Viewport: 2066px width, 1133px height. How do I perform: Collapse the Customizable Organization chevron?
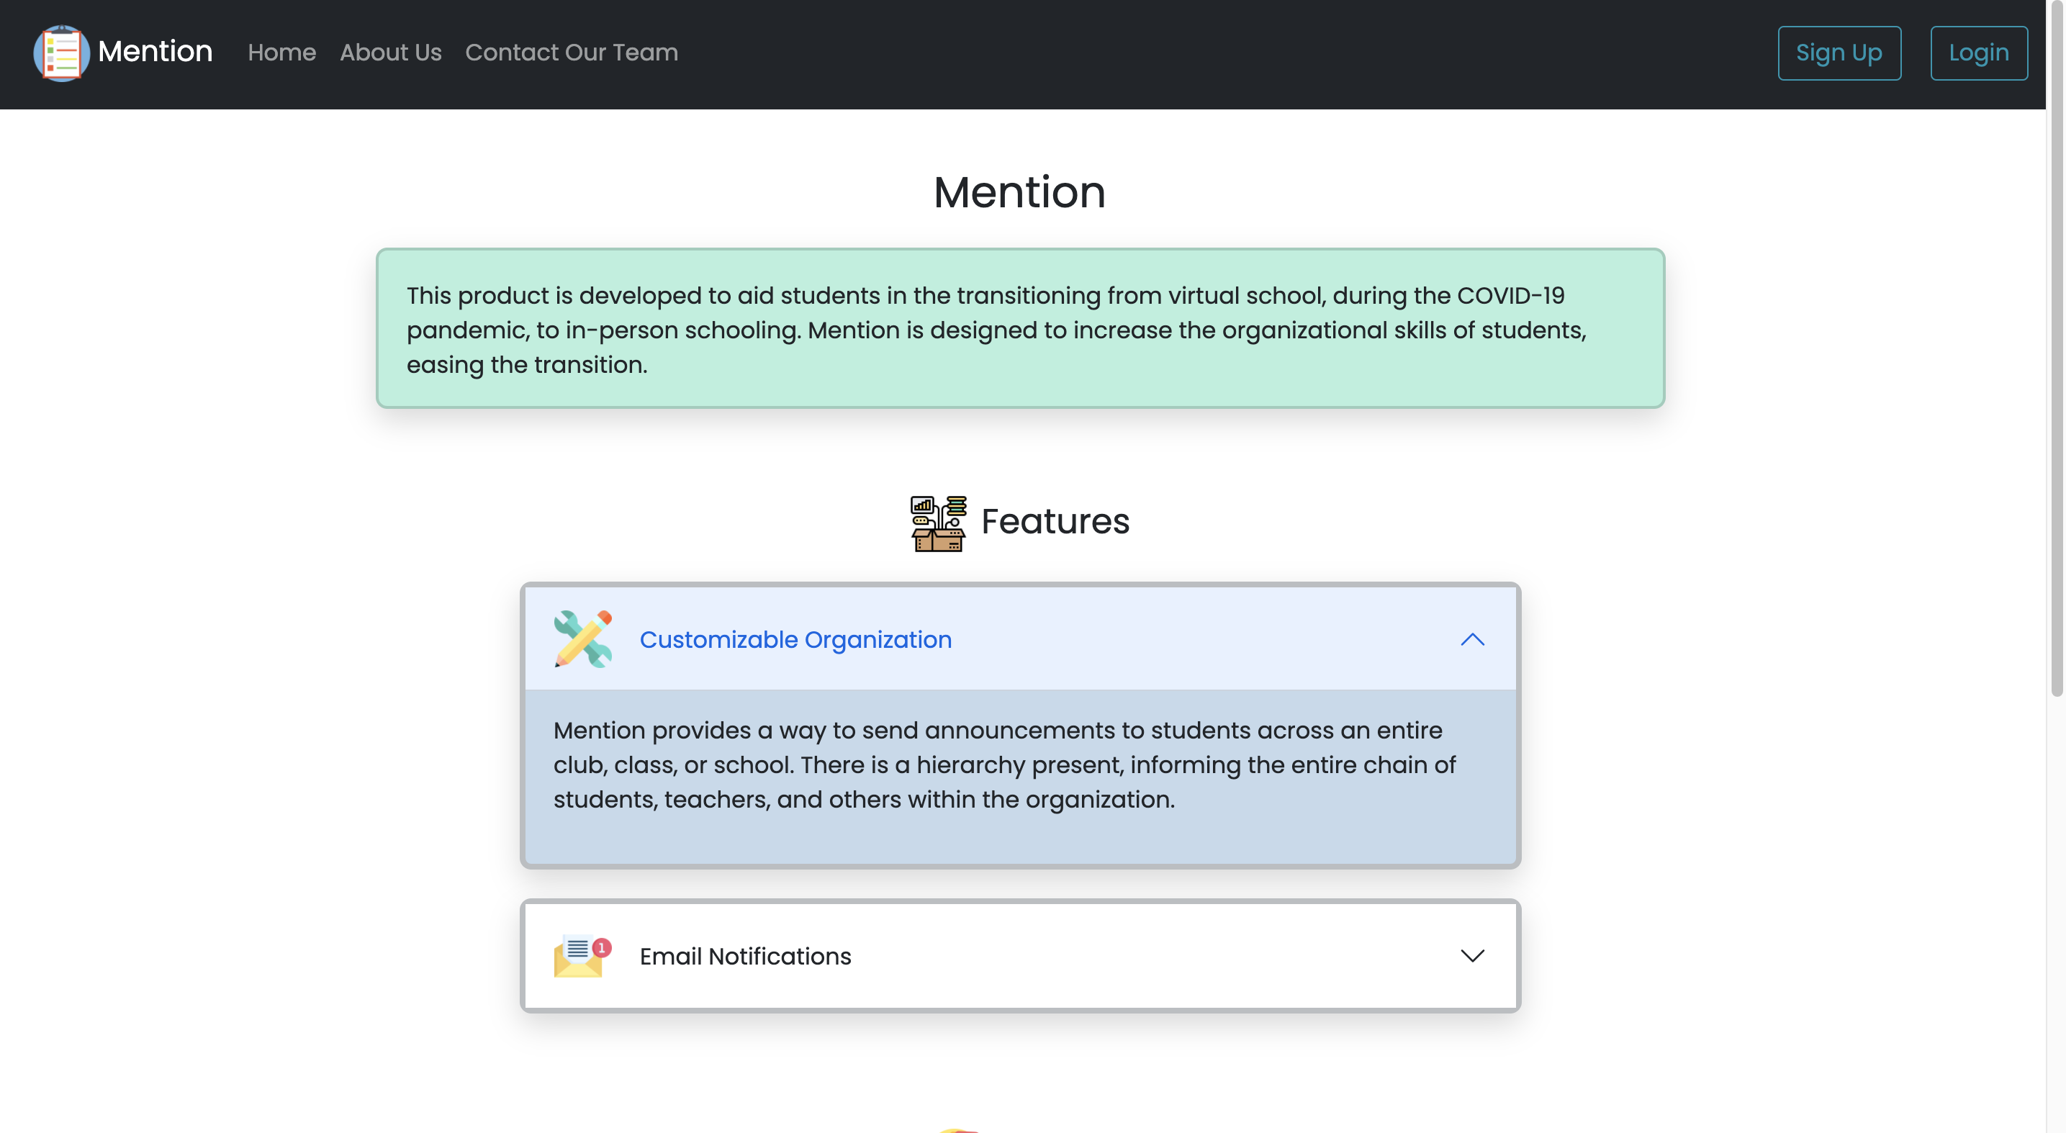tap(1471, 639)
